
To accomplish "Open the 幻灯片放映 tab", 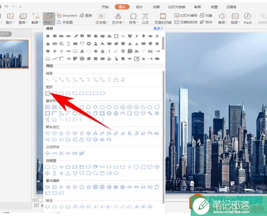I will [x=177, y=7].
